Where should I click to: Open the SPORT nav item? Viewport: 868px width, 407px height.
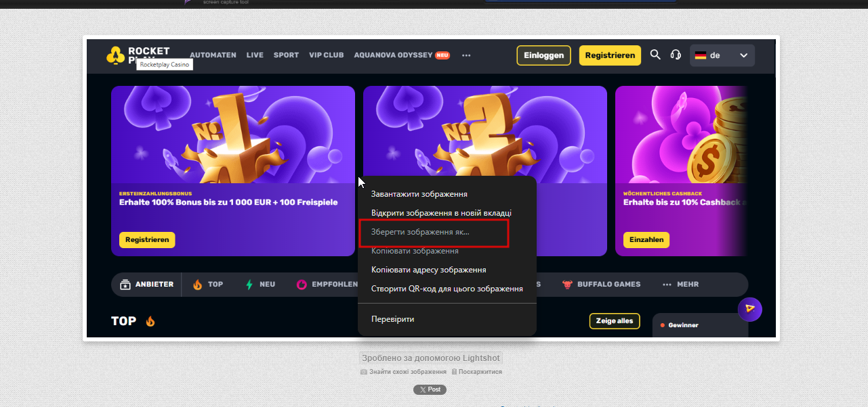(286, 55)
